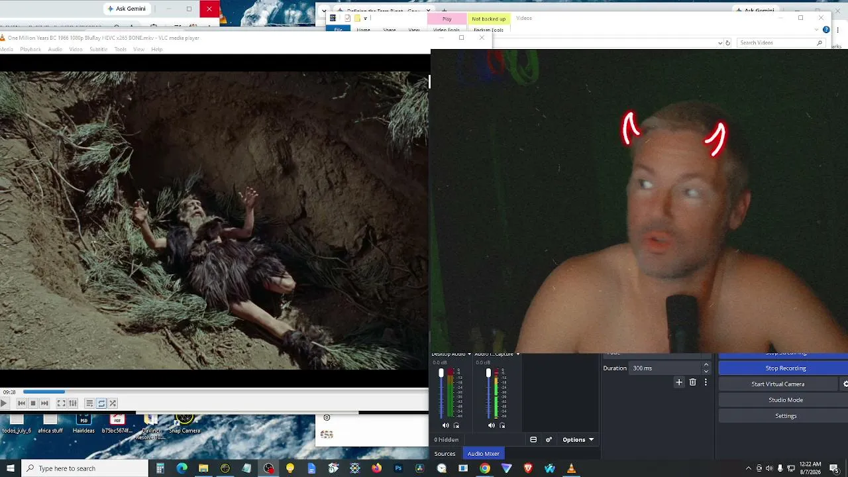Image resolution: width=848 pixels, height=477 pixels.
Task: Enable Studio Mode in OBS
Action: point(786,400)
